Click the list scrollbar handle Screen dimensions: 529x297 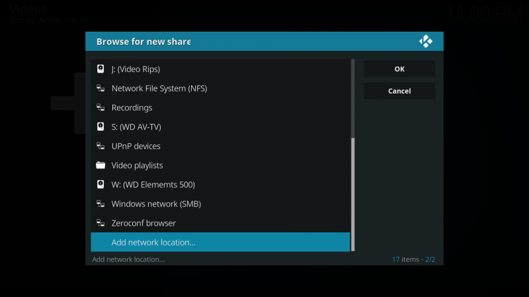pos(353,194)
